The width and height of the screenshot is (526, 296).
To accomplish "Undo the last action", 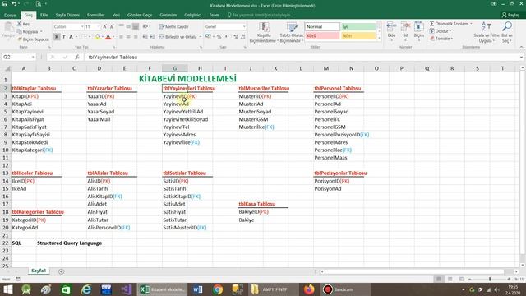I will [14, 3].
